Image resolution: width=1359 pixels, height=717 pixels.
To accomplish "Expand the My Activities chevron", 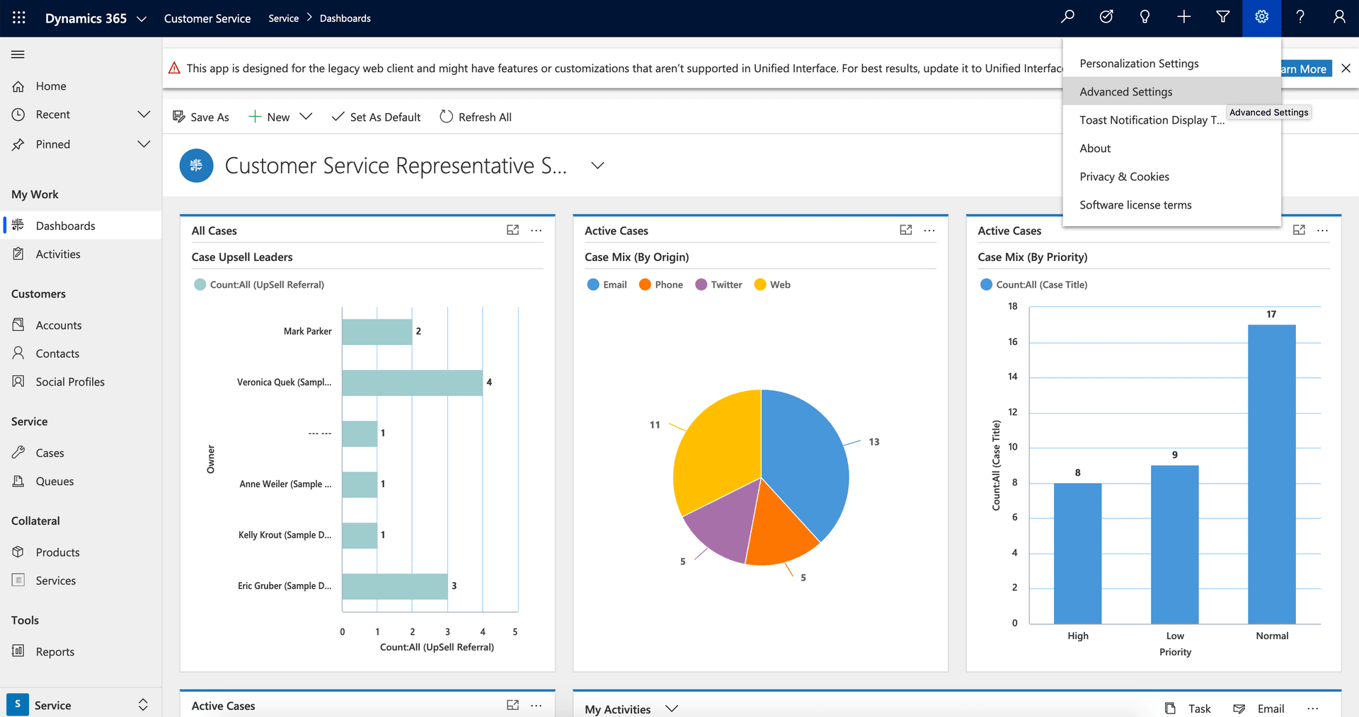I will 671,709.
